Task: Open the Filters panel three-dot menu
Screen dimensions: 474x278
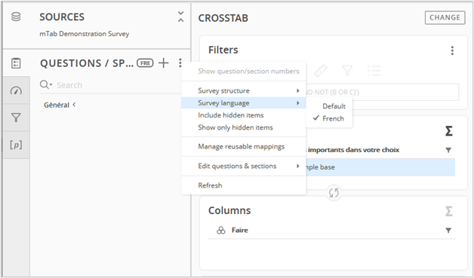Action: click(x=452, y=50)
